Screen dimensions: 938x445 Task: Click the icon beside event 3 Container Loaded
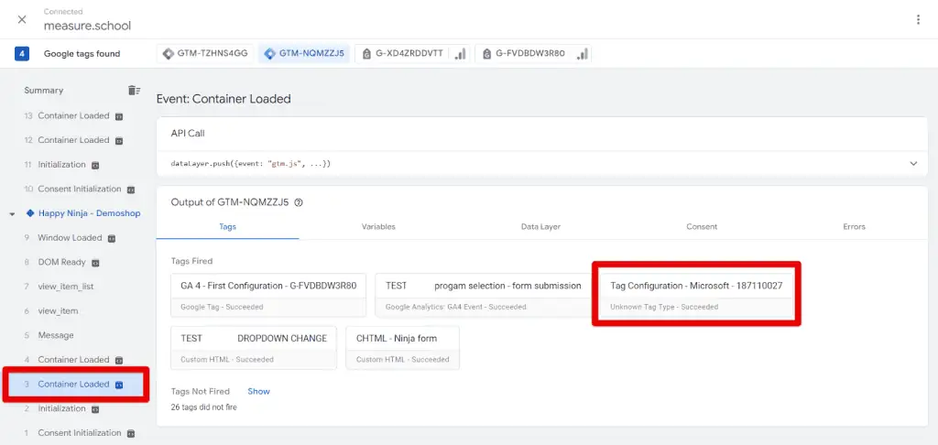pyautogui.click(x=119, y=385)
